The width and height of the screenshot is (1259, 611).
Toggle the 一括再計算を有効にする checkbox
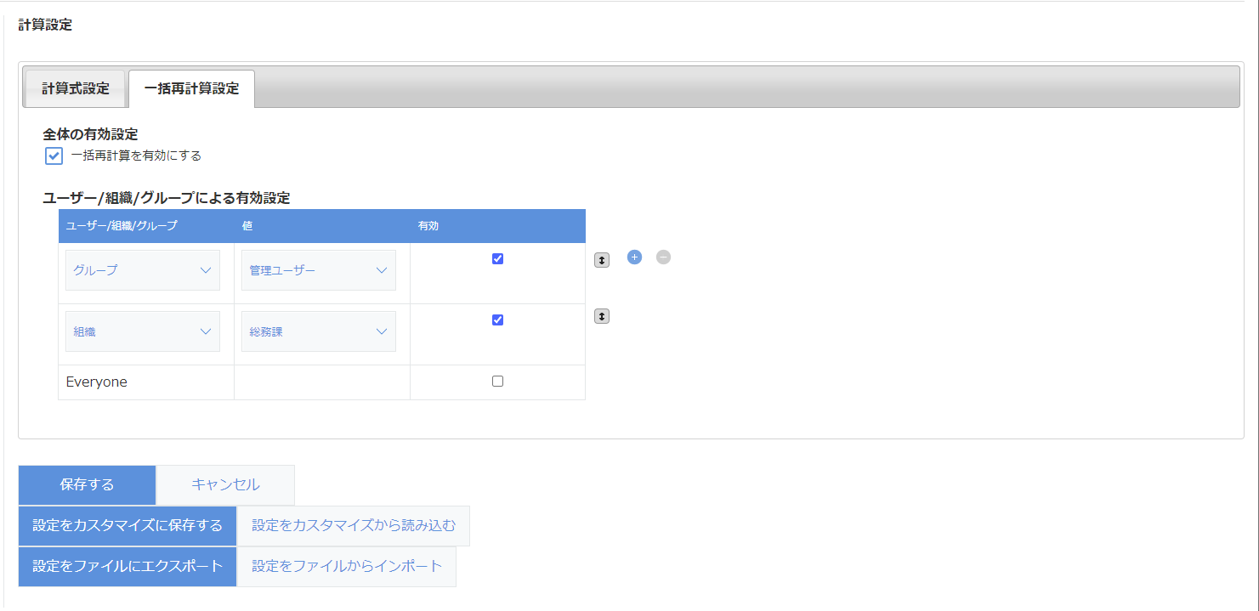coord(54,156)
